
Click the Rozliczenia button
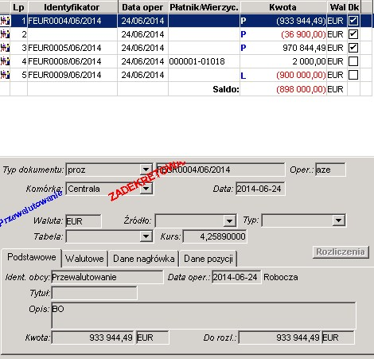[x=341, y=252]
